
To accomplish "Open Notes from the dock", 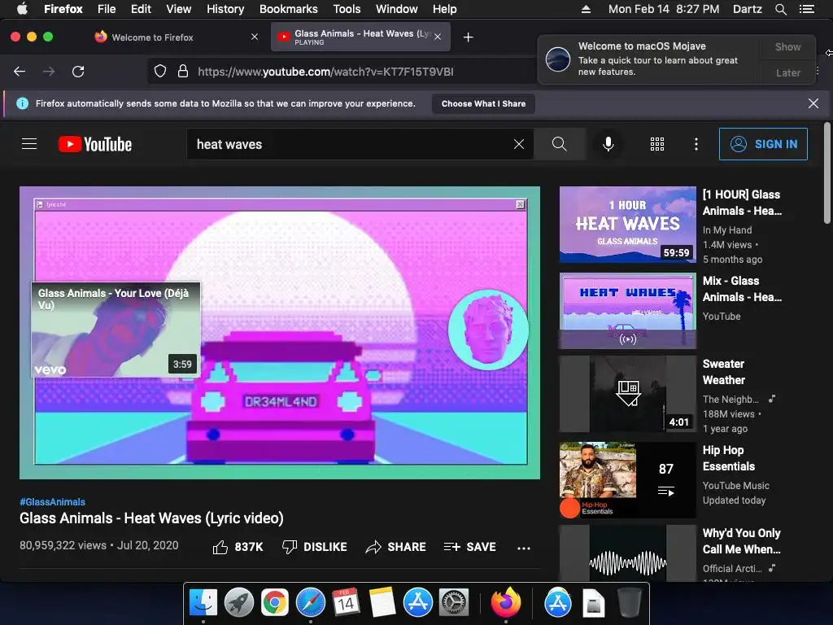I will click(x=382, y=603).
